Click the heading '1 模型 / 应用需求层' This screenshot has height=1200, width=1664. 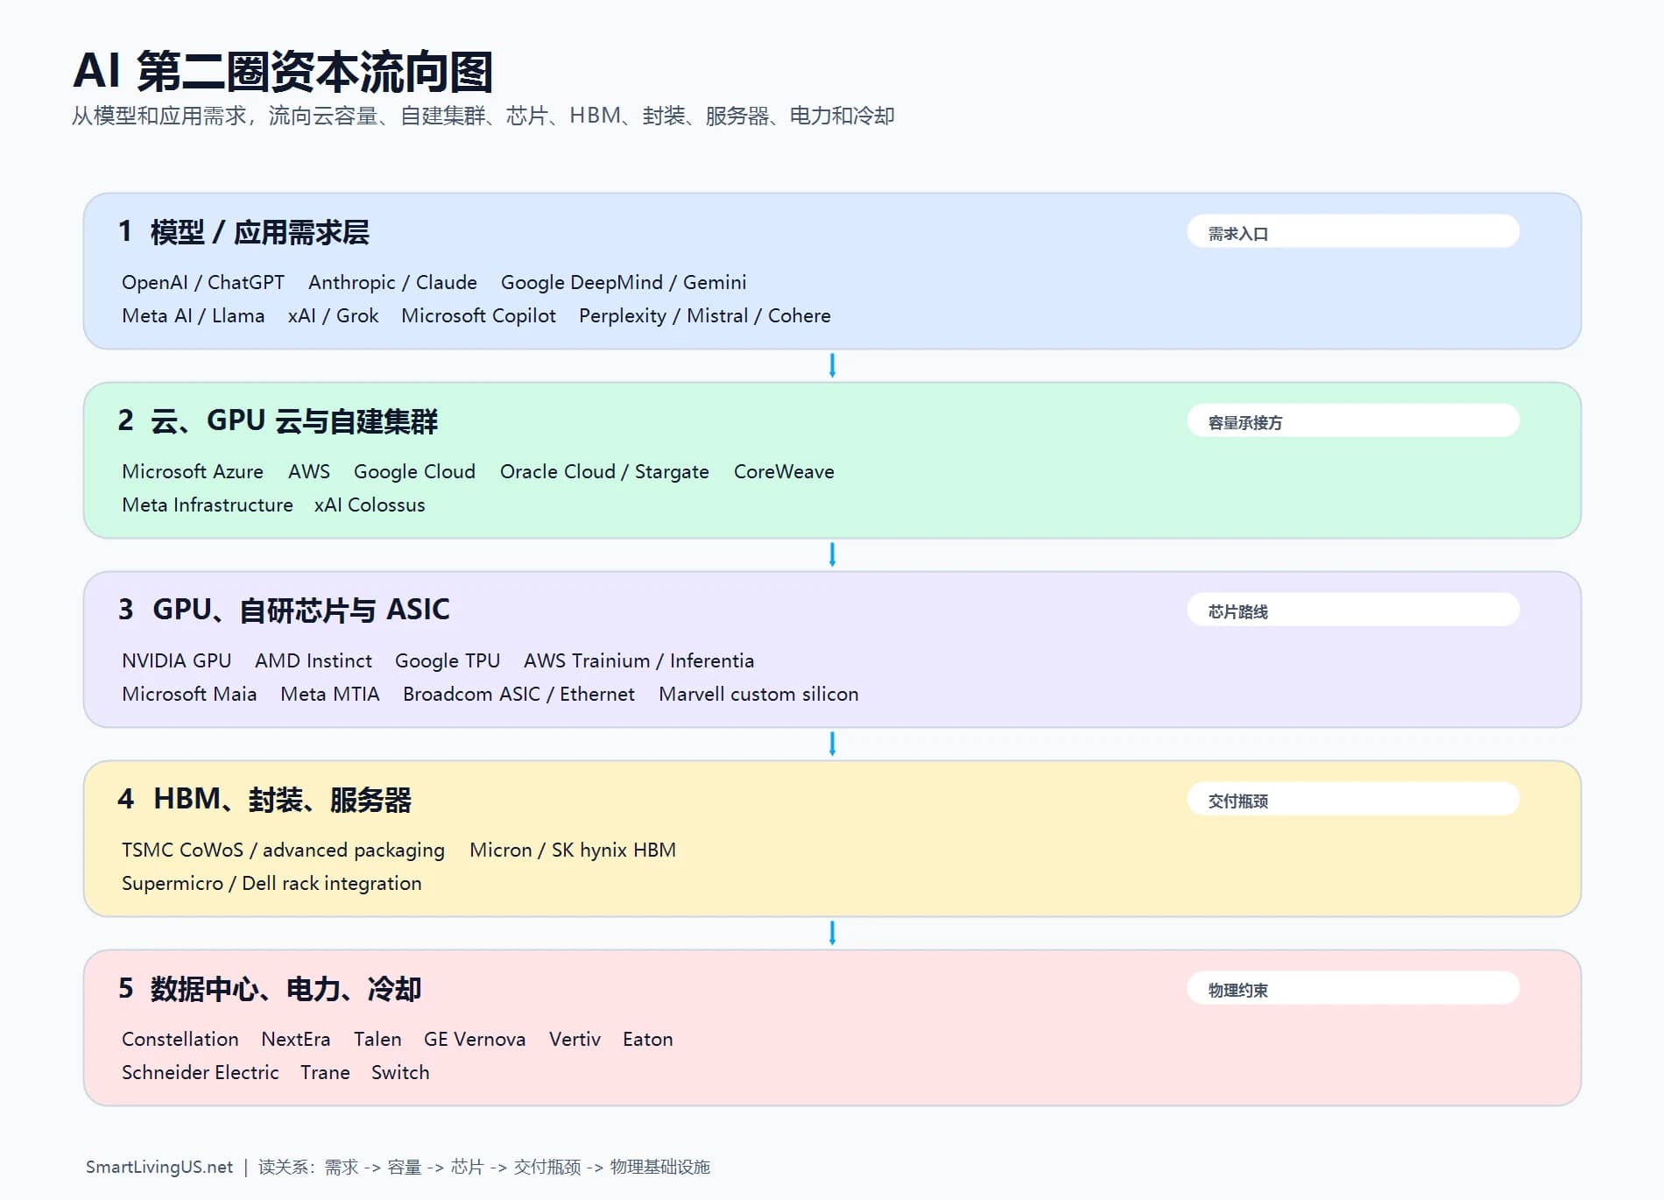click(x=243, y=232)
